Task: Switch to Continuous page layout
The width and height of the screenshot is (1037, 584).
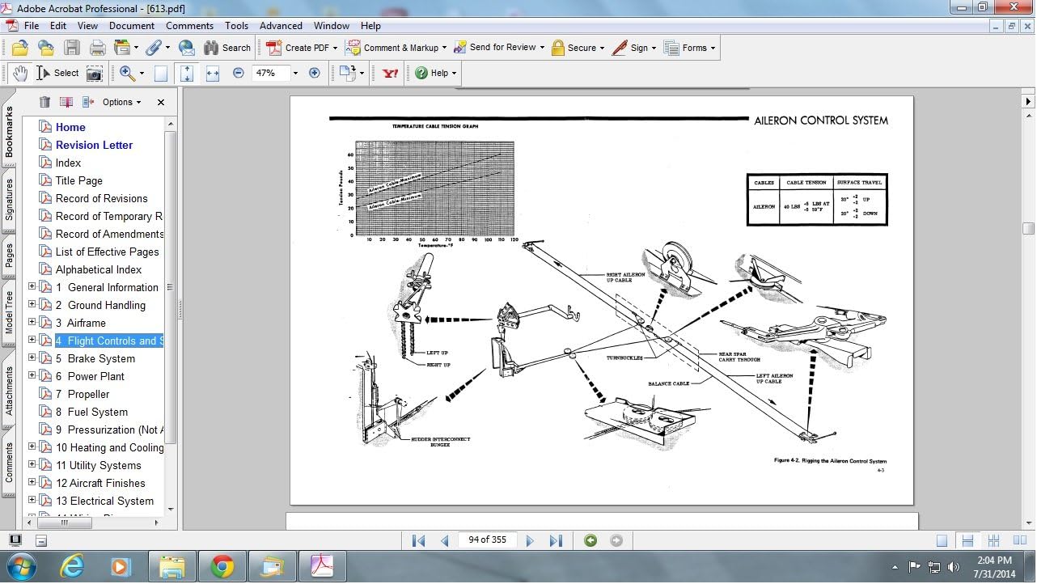Action: (967, 540)
